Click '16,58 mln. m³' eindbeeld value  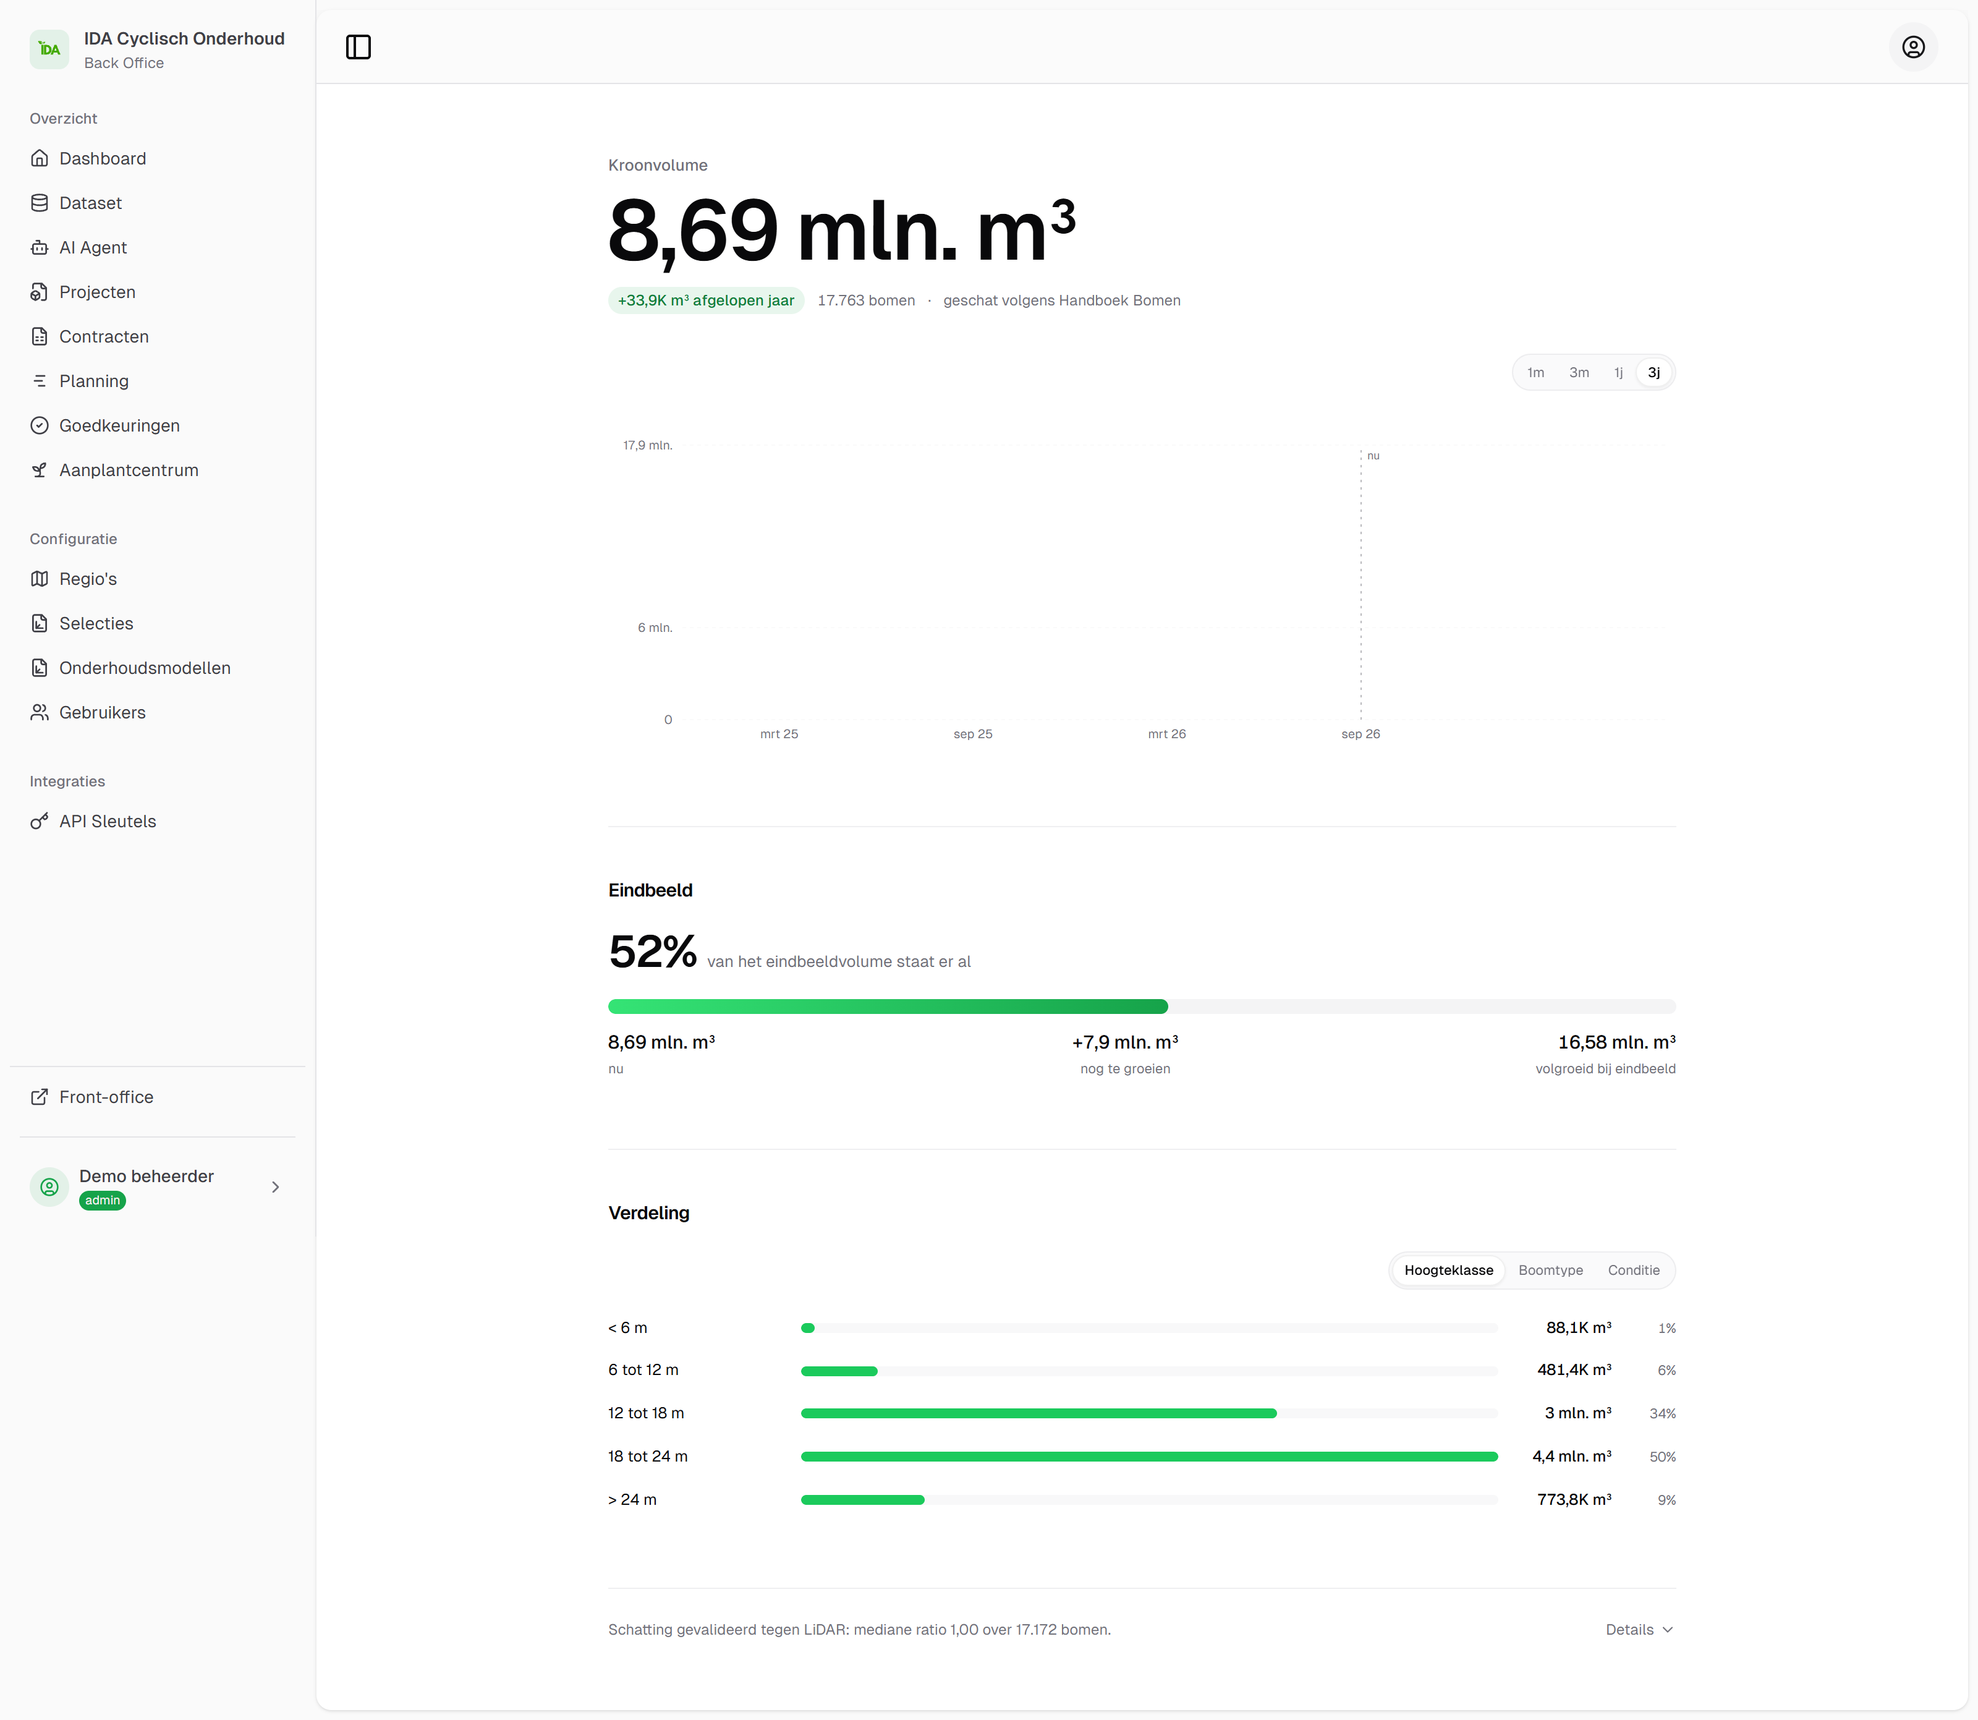point(1616,1042)
